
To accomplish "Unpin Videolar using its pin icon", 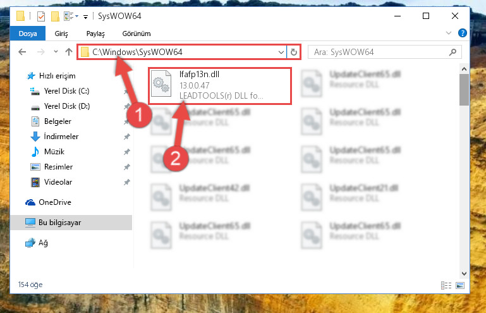I will click(x=126, y=182).
